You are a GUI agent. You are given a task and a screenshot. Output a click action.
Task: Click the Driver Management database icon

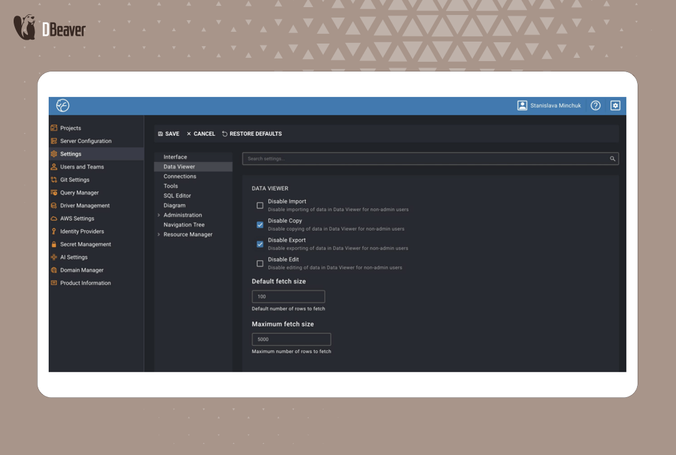click(54, 205)
